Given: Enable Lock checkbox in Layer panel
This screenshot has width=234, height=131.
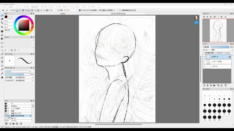Looking at the screenshot, I should coord(225,53).
